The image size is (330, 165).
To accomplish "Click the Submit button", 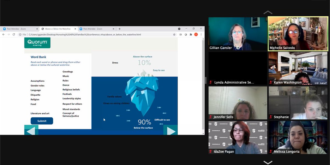I will 42,121.
